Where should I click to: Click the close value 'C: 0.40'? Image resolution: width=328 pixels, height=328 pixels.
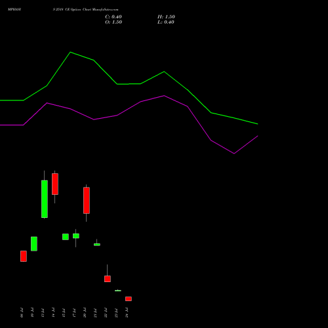[113, 17]
